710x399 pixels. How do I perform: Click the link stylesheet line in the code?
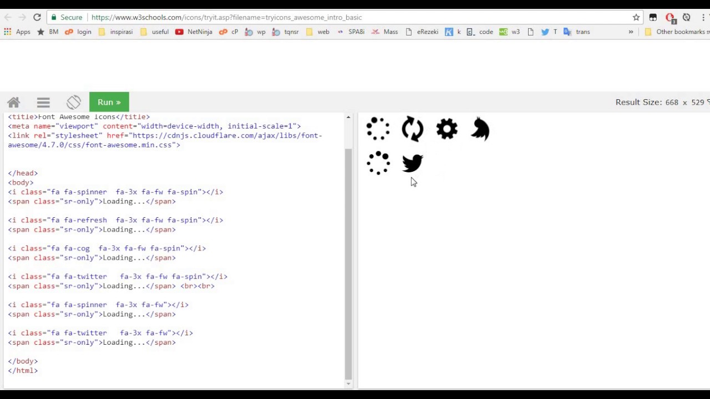(165, 140)
